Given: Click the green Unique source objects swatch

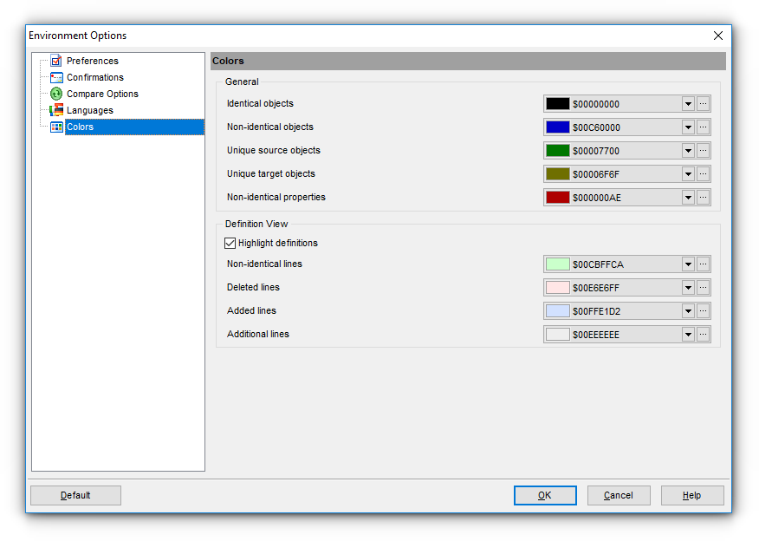Looking at the screenshot, I should point(558,151).
